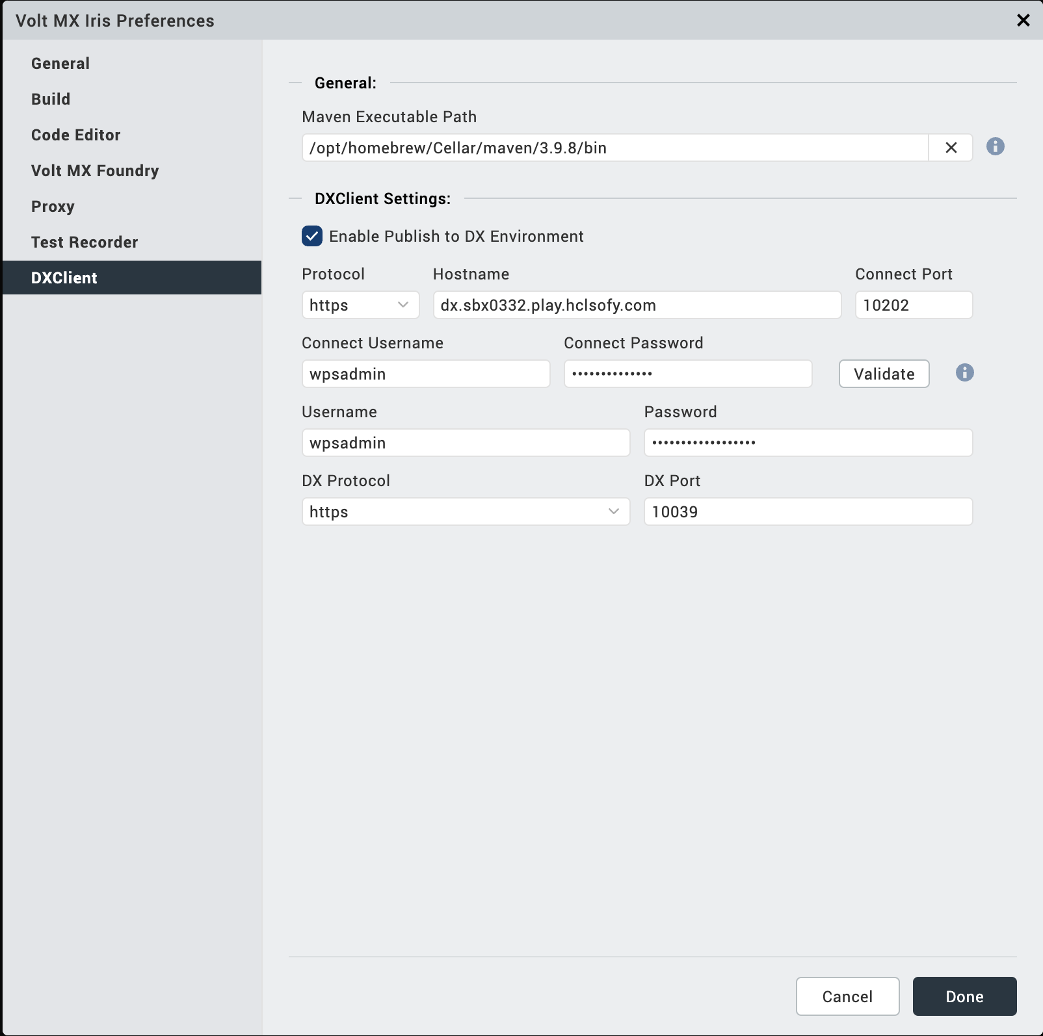Open the Protocol dropdown
This screenshot has width=1043, height=1036.
tap(360, 305)
